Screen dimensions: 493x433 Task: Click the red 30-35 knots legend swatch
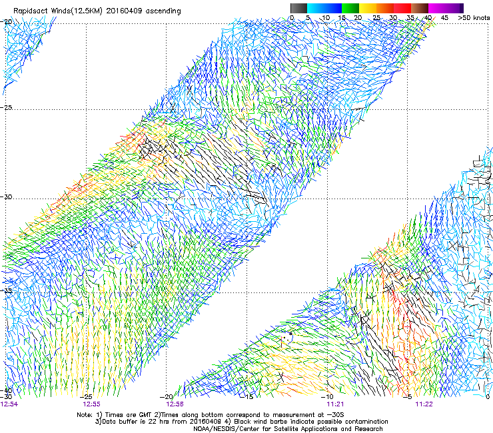click(x=402, y=8)
